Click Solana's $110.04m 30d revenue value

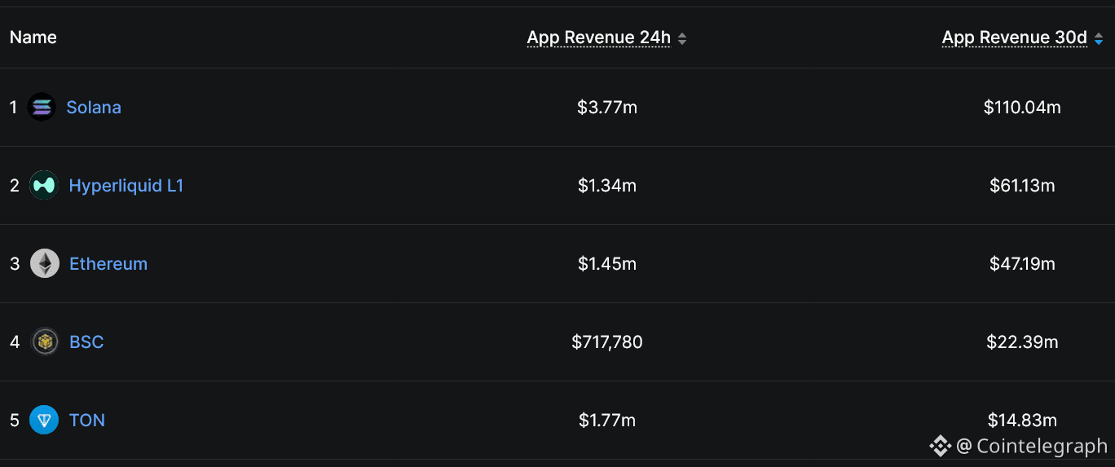point(1022,108)
